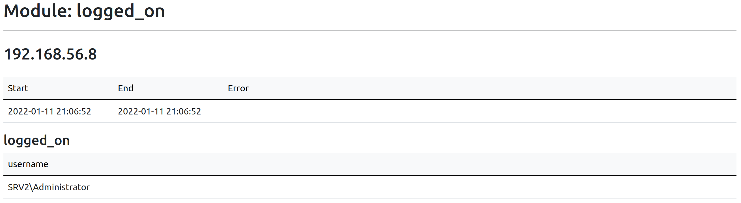This screenshot has height=203, width=741.
Task: Click the logged_on section subheading
Action: [x=37, y=140]
